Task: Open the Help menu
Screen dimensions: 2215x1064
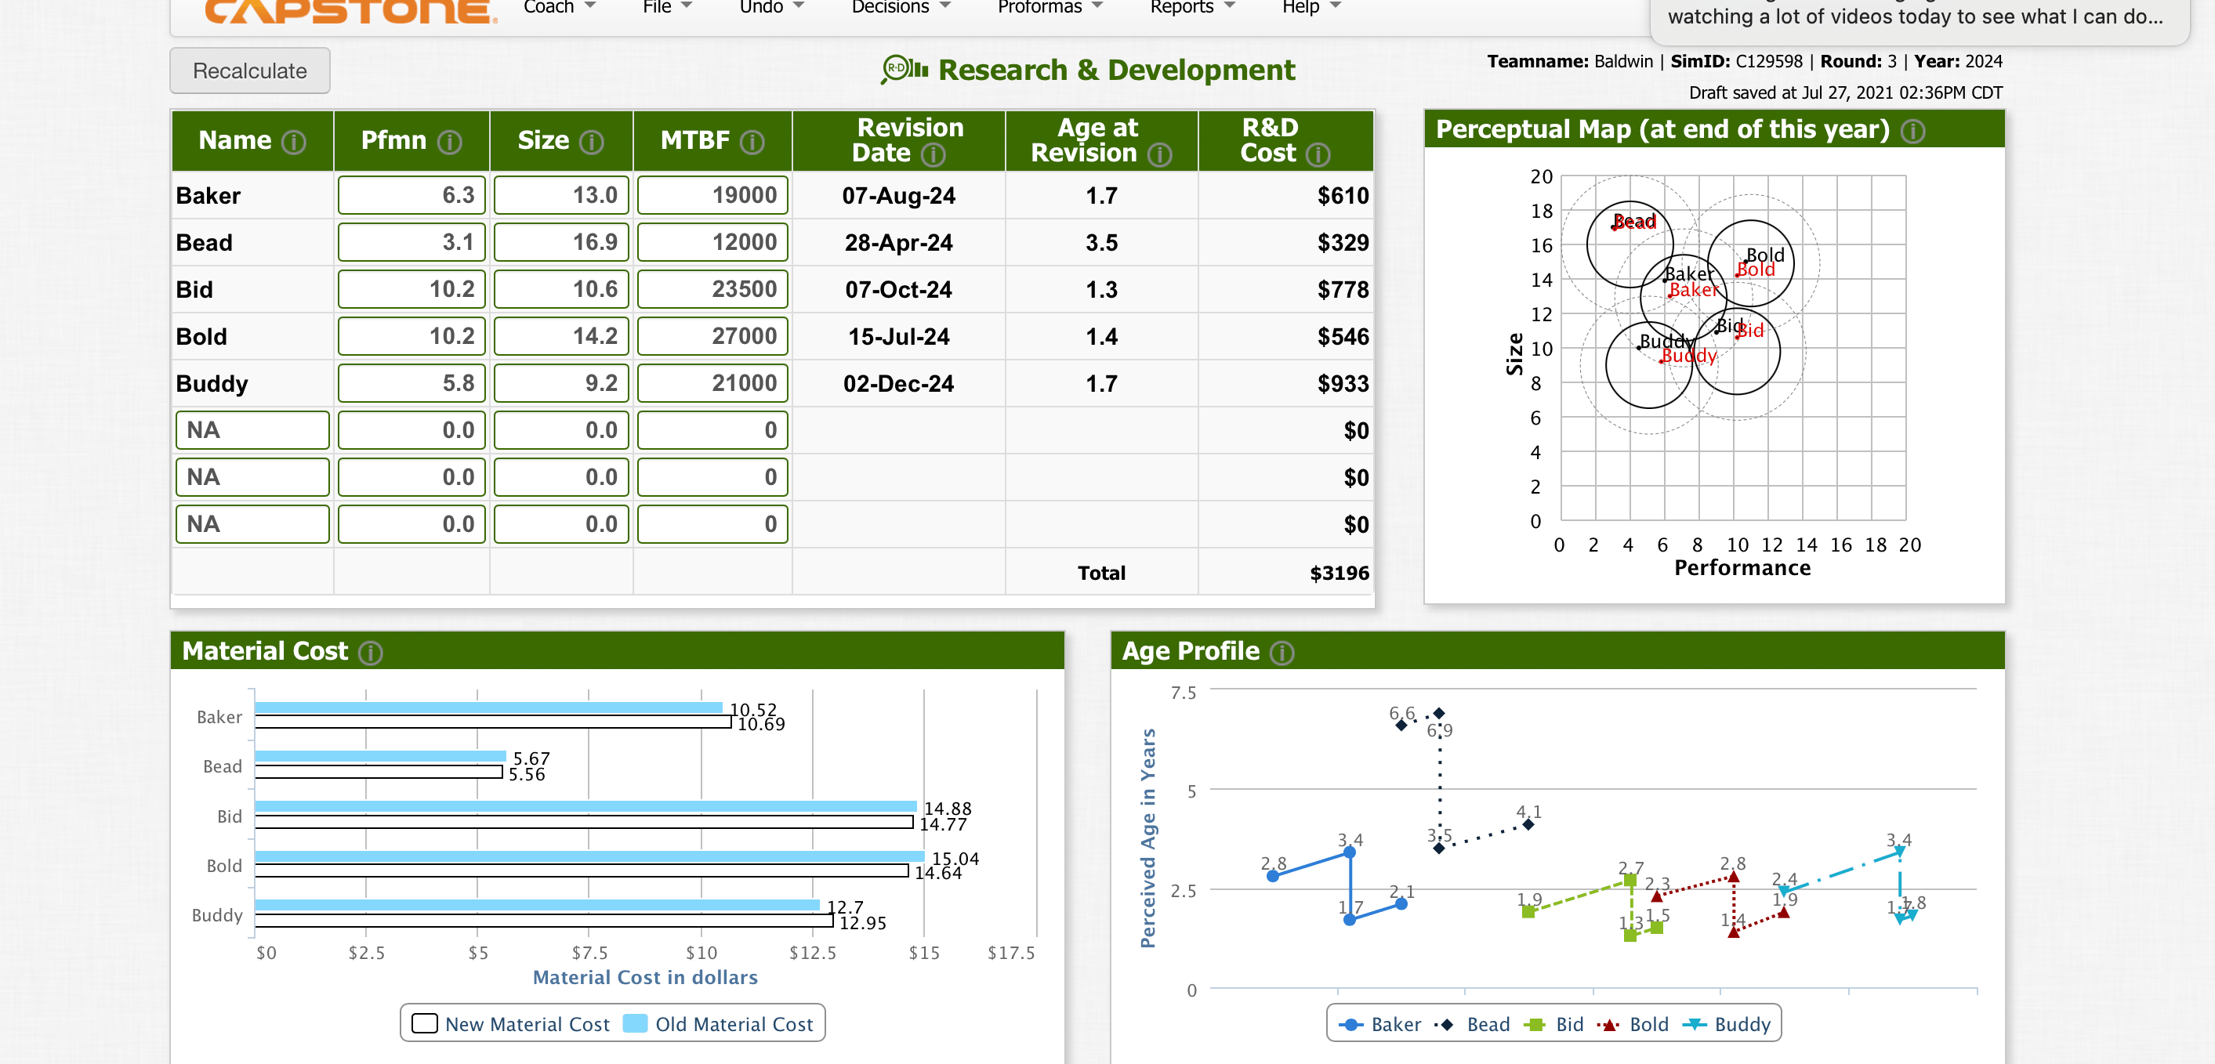Action: tap(1303, 7)
